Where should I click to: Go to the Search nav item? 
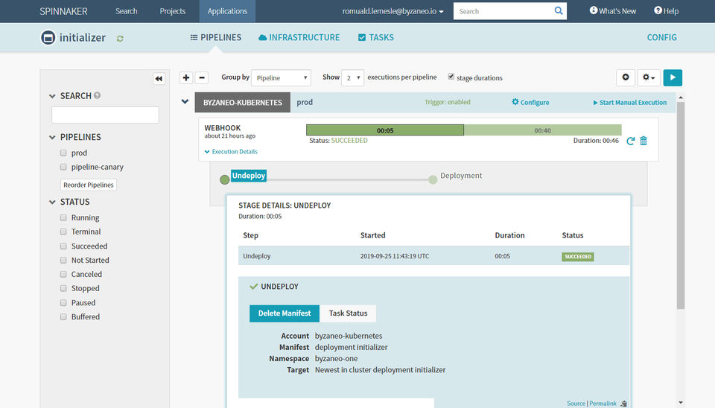click(x=127, y=11)
